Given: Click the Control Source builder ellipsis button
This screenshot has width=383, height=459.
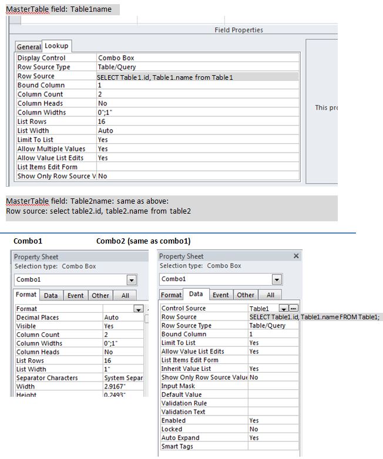Looking at the screenshot, I should pos(293,308).
